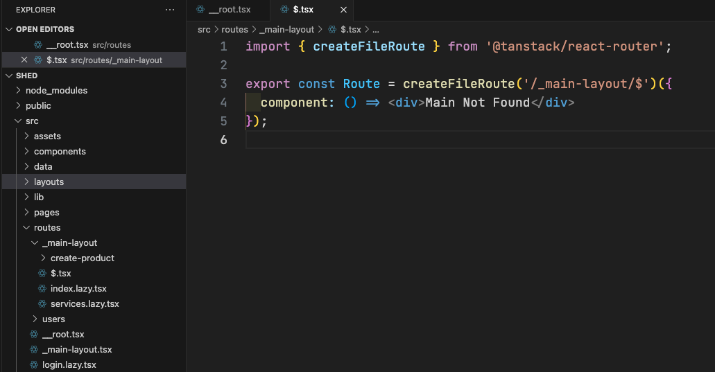Image resolution: width=715 pixels, height=372 pixels.
Task: Click _main-layout breadcrumb segment
Action: pyautogui.click(x=286, y=30)
